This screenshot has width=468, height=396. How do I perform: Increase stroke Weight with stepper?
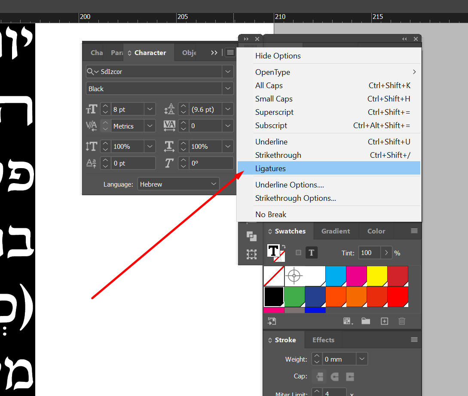[317, 356]
